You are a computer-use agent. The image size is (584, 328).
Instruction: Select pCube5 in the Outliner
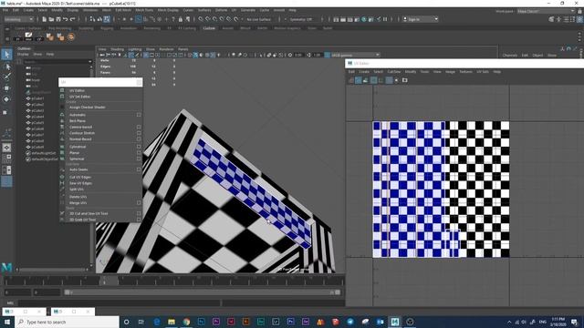(37, 123)
